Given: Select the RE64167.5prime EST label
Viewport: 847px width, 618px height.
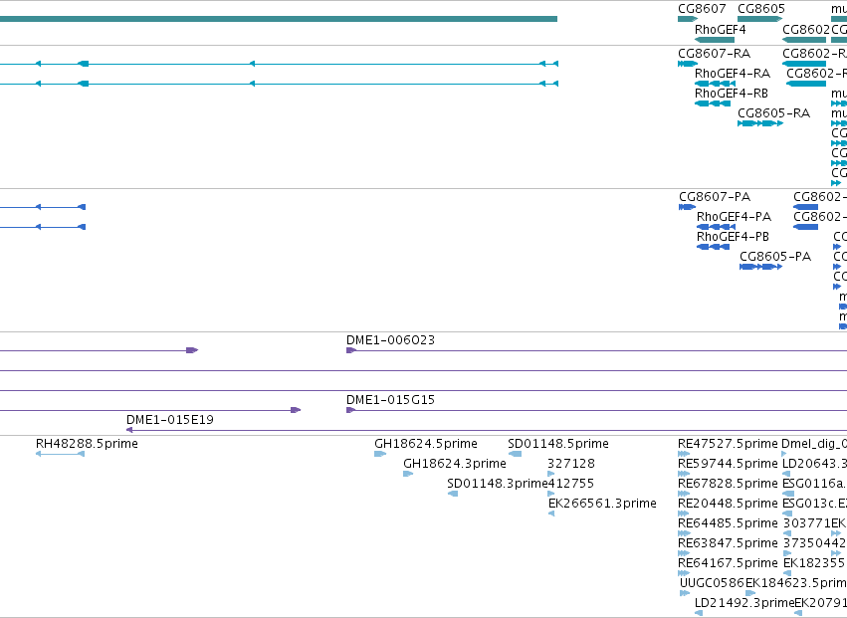Looking at the screenshot, I should pos(728,563).
